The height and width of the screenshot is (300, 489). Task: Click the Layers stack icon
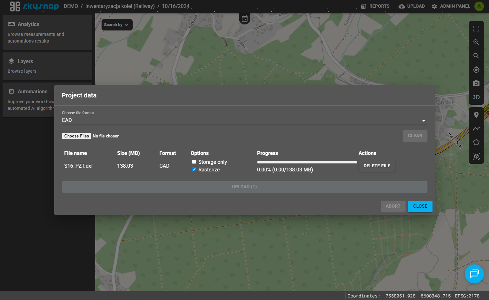point(11,61)
